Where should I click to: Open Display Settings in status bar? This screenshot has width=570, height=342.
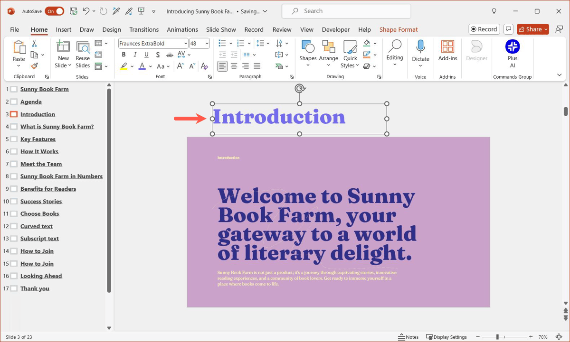446,337
